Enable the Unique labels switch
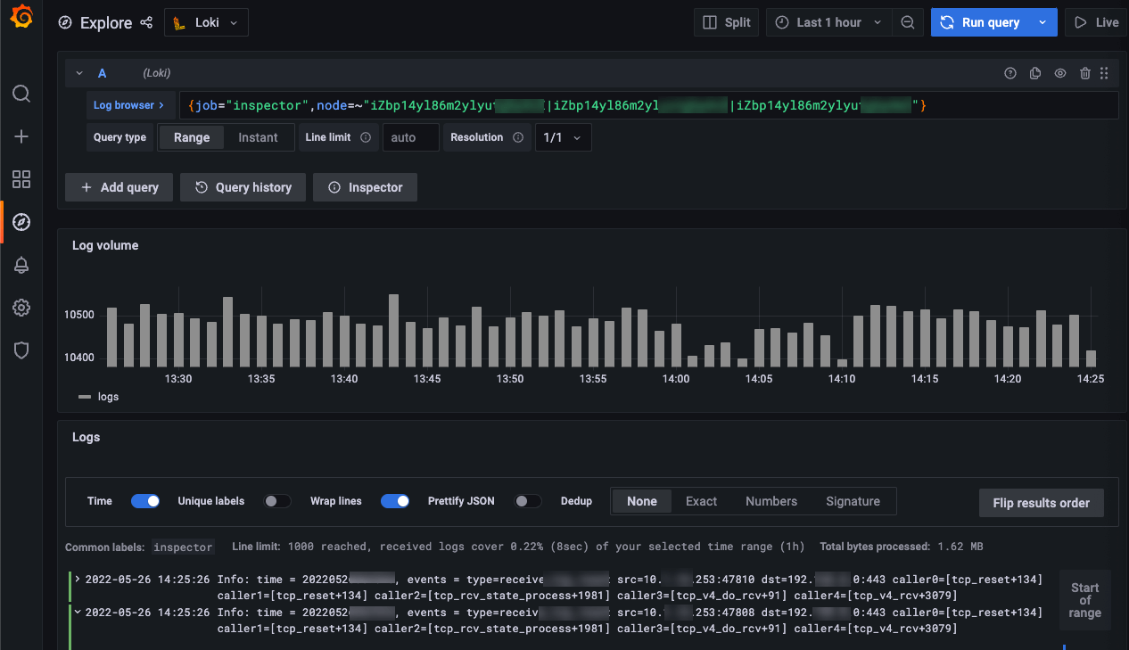 click(277, 501)
